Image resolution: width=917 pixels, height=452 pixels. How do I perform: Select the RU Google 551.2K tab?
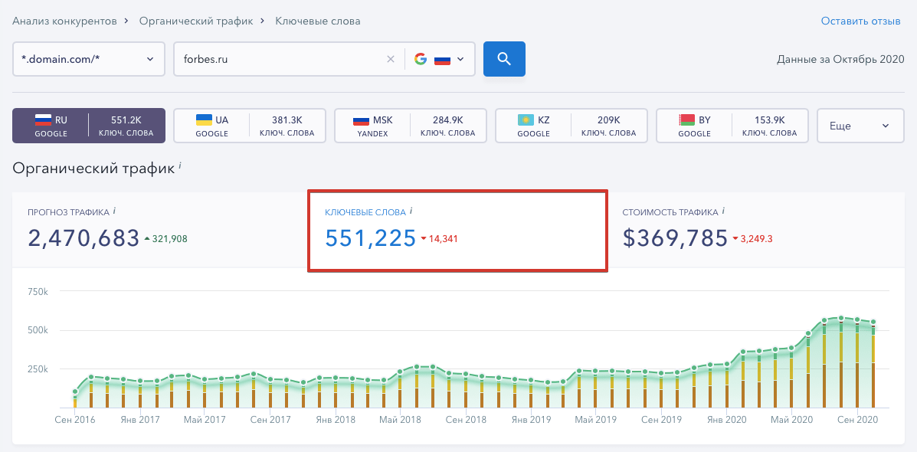tap(89, 126)
